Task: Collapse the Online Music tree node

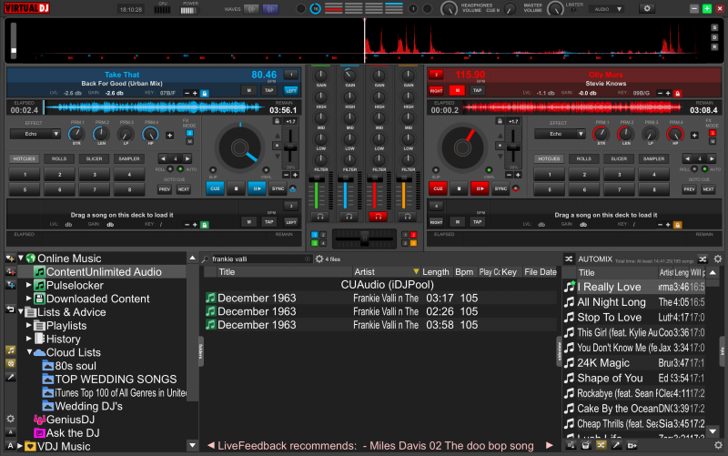Action: click(21, 258)
